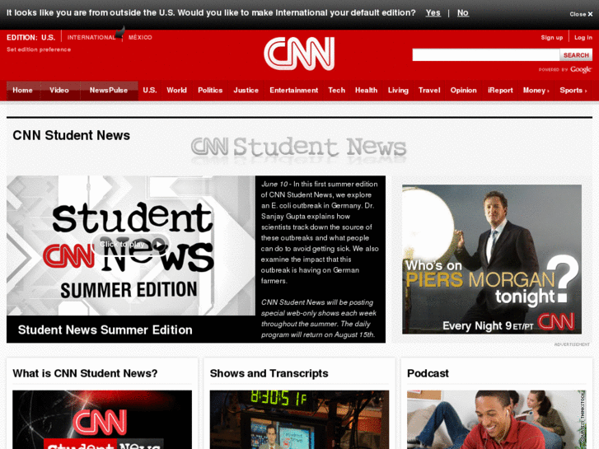Open the NewsPulse navigation tab
This screenshot has height=449, width=599.
tap(109, 91)
